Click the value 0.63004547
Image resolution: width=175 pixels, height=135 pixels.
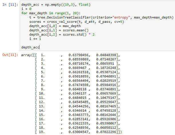79,132
